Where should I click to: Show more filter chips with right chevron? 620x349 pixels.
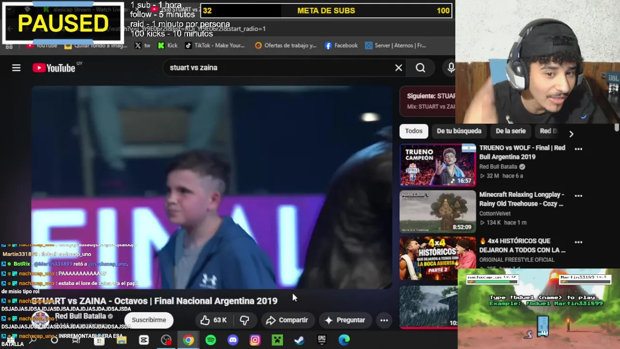pos(571,134)
